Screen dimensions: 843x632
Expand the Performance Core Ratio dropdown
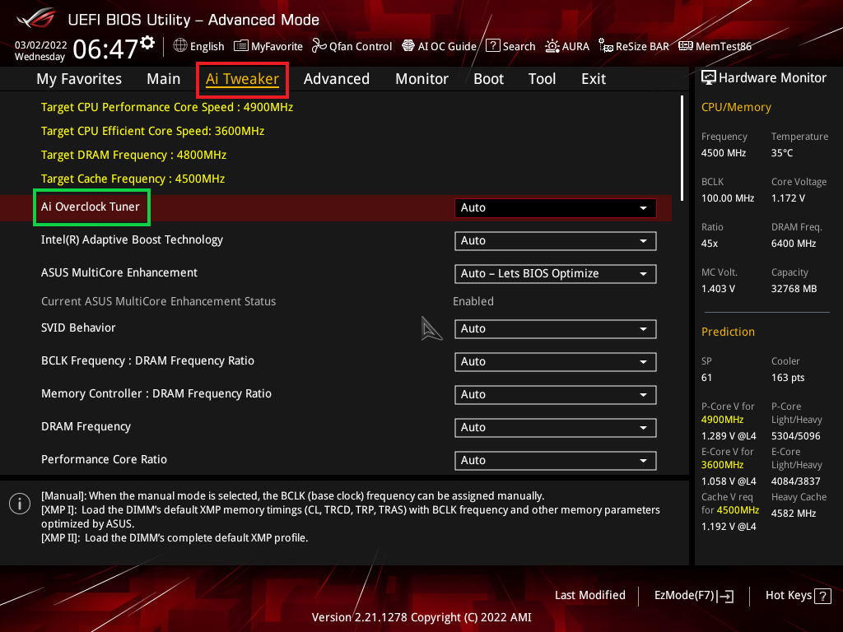coord(556,461)
